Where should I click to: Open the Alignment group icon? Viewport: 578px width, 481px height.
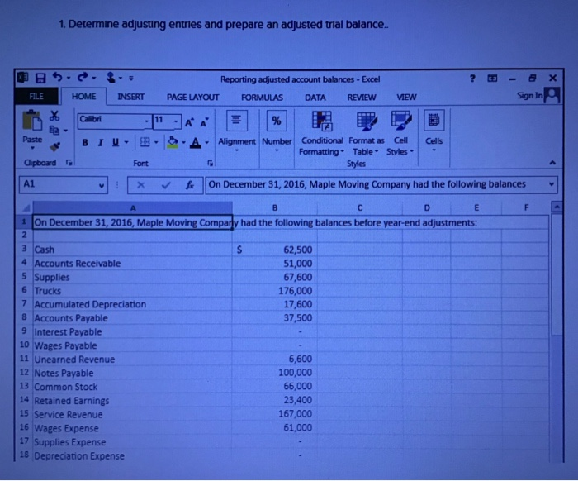pos(237,121)
